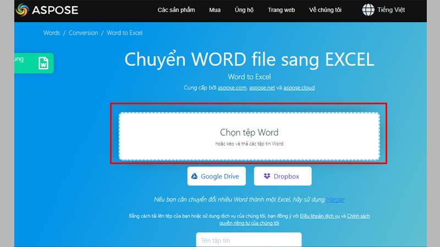The image size is (440, 247).
Task: Click the Dropbox button
Action: 283,176
